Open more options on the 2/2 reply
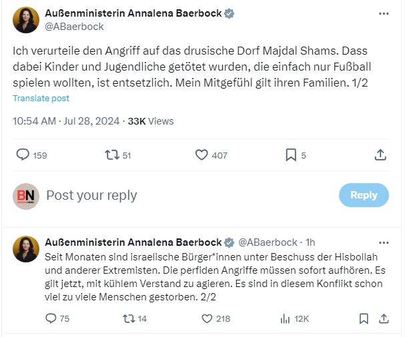The height and width of the screenshot is (337, 409). pos(384,242)
